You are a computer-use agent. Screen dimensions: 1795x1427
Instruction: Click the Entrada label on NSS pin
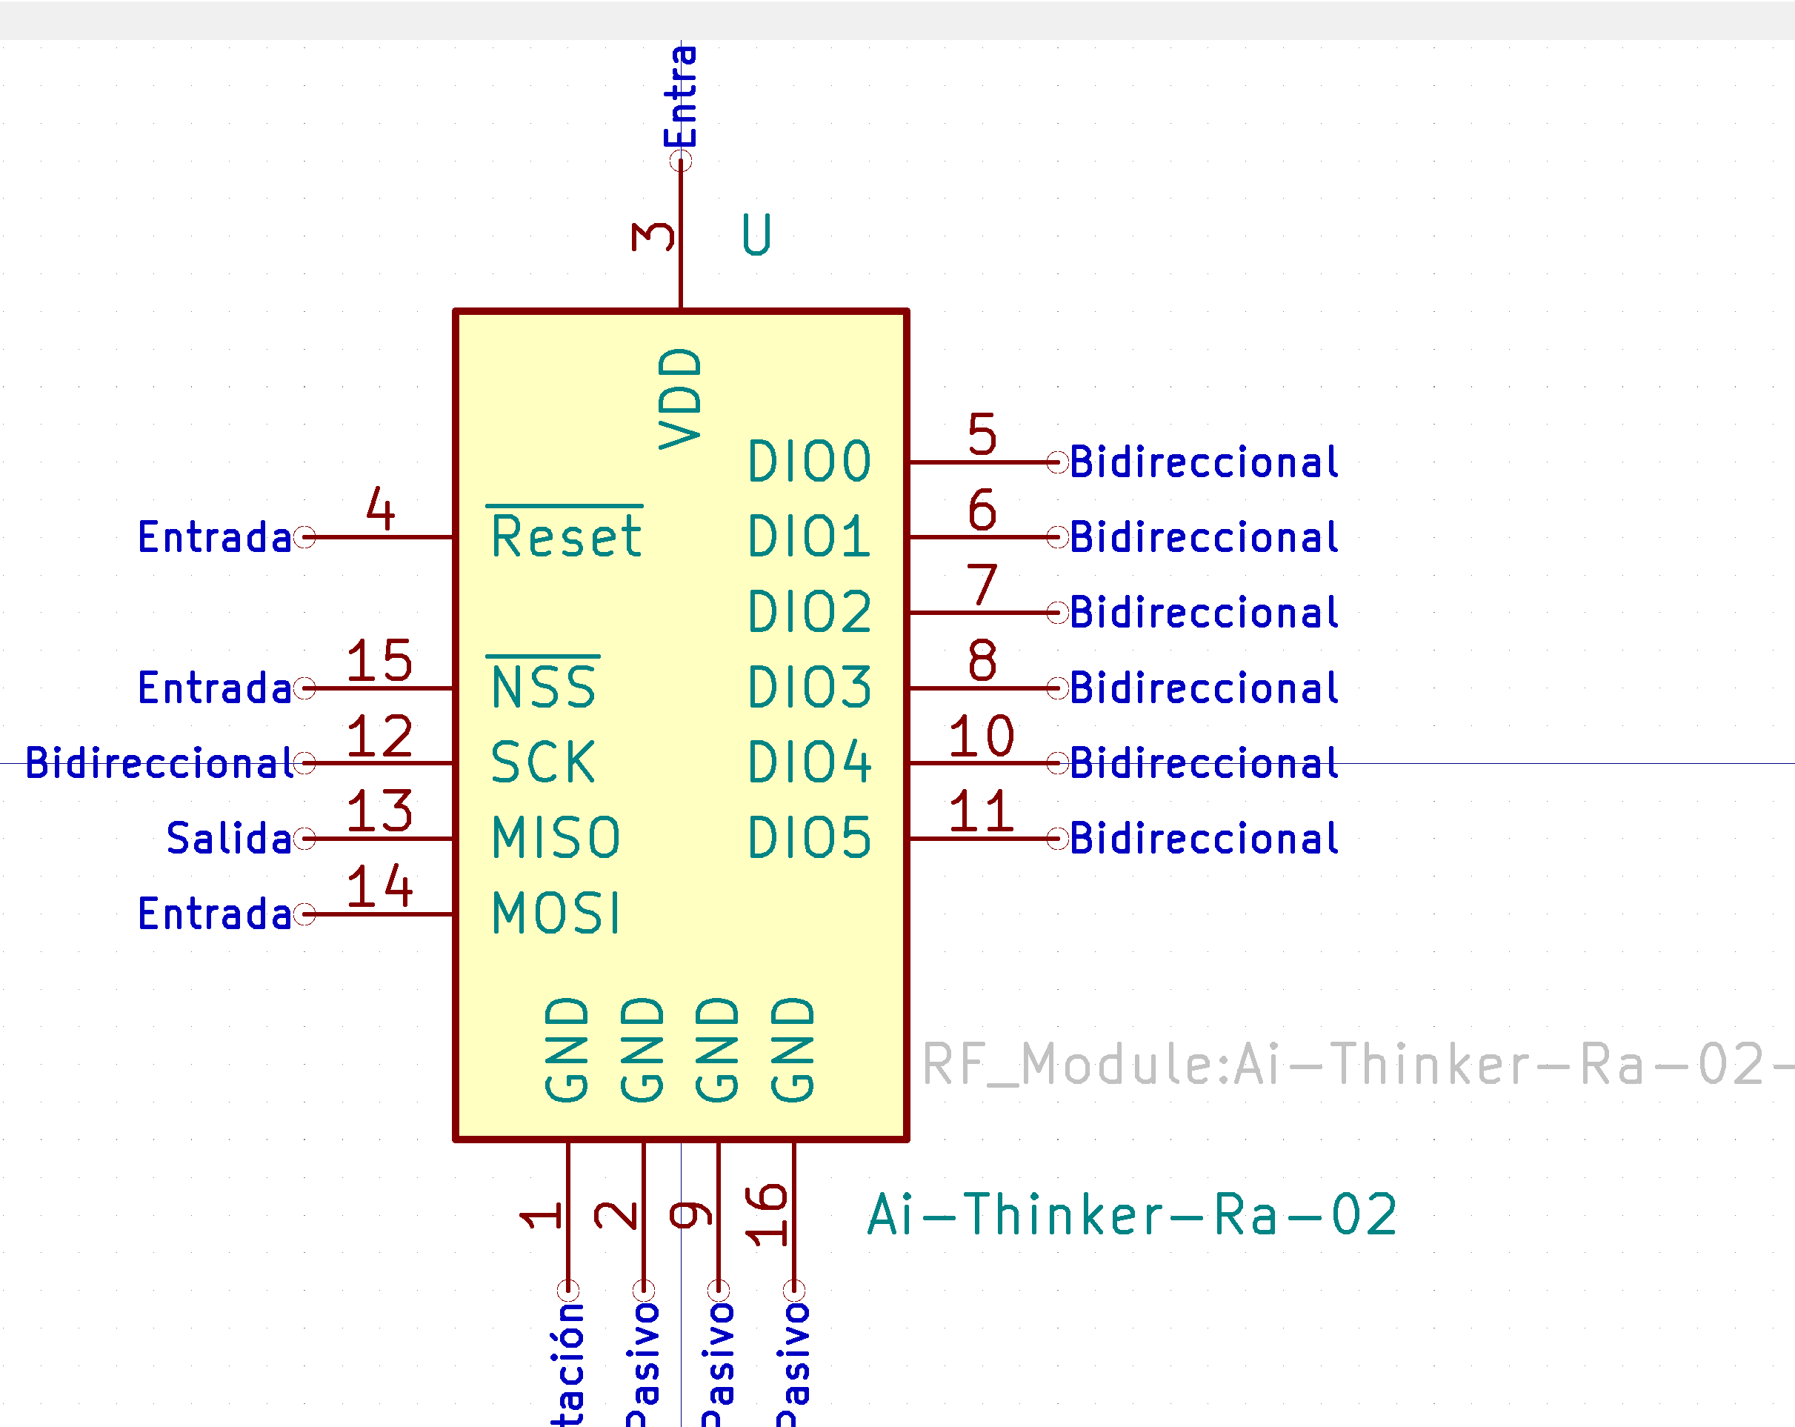[215, 688]
